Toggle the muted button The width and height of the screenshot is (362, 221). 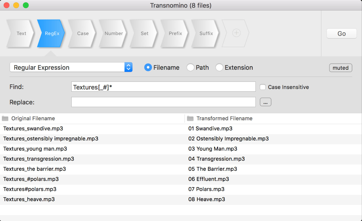[x=341, y=68]
